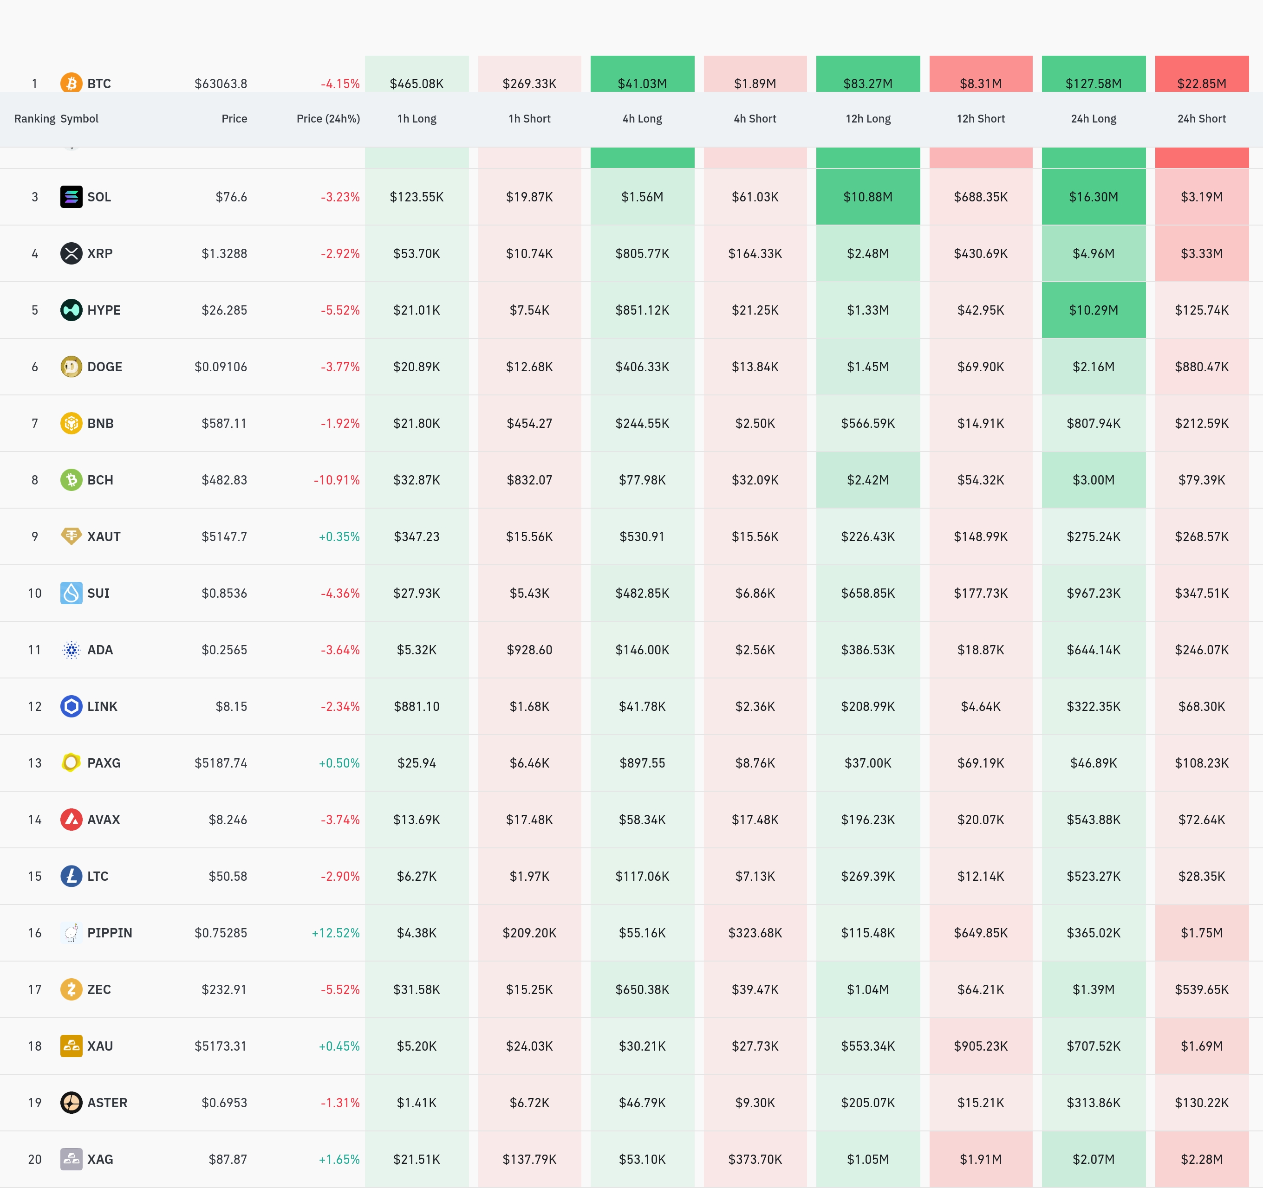Open the BCH symbol link

(x=100, y=480)
